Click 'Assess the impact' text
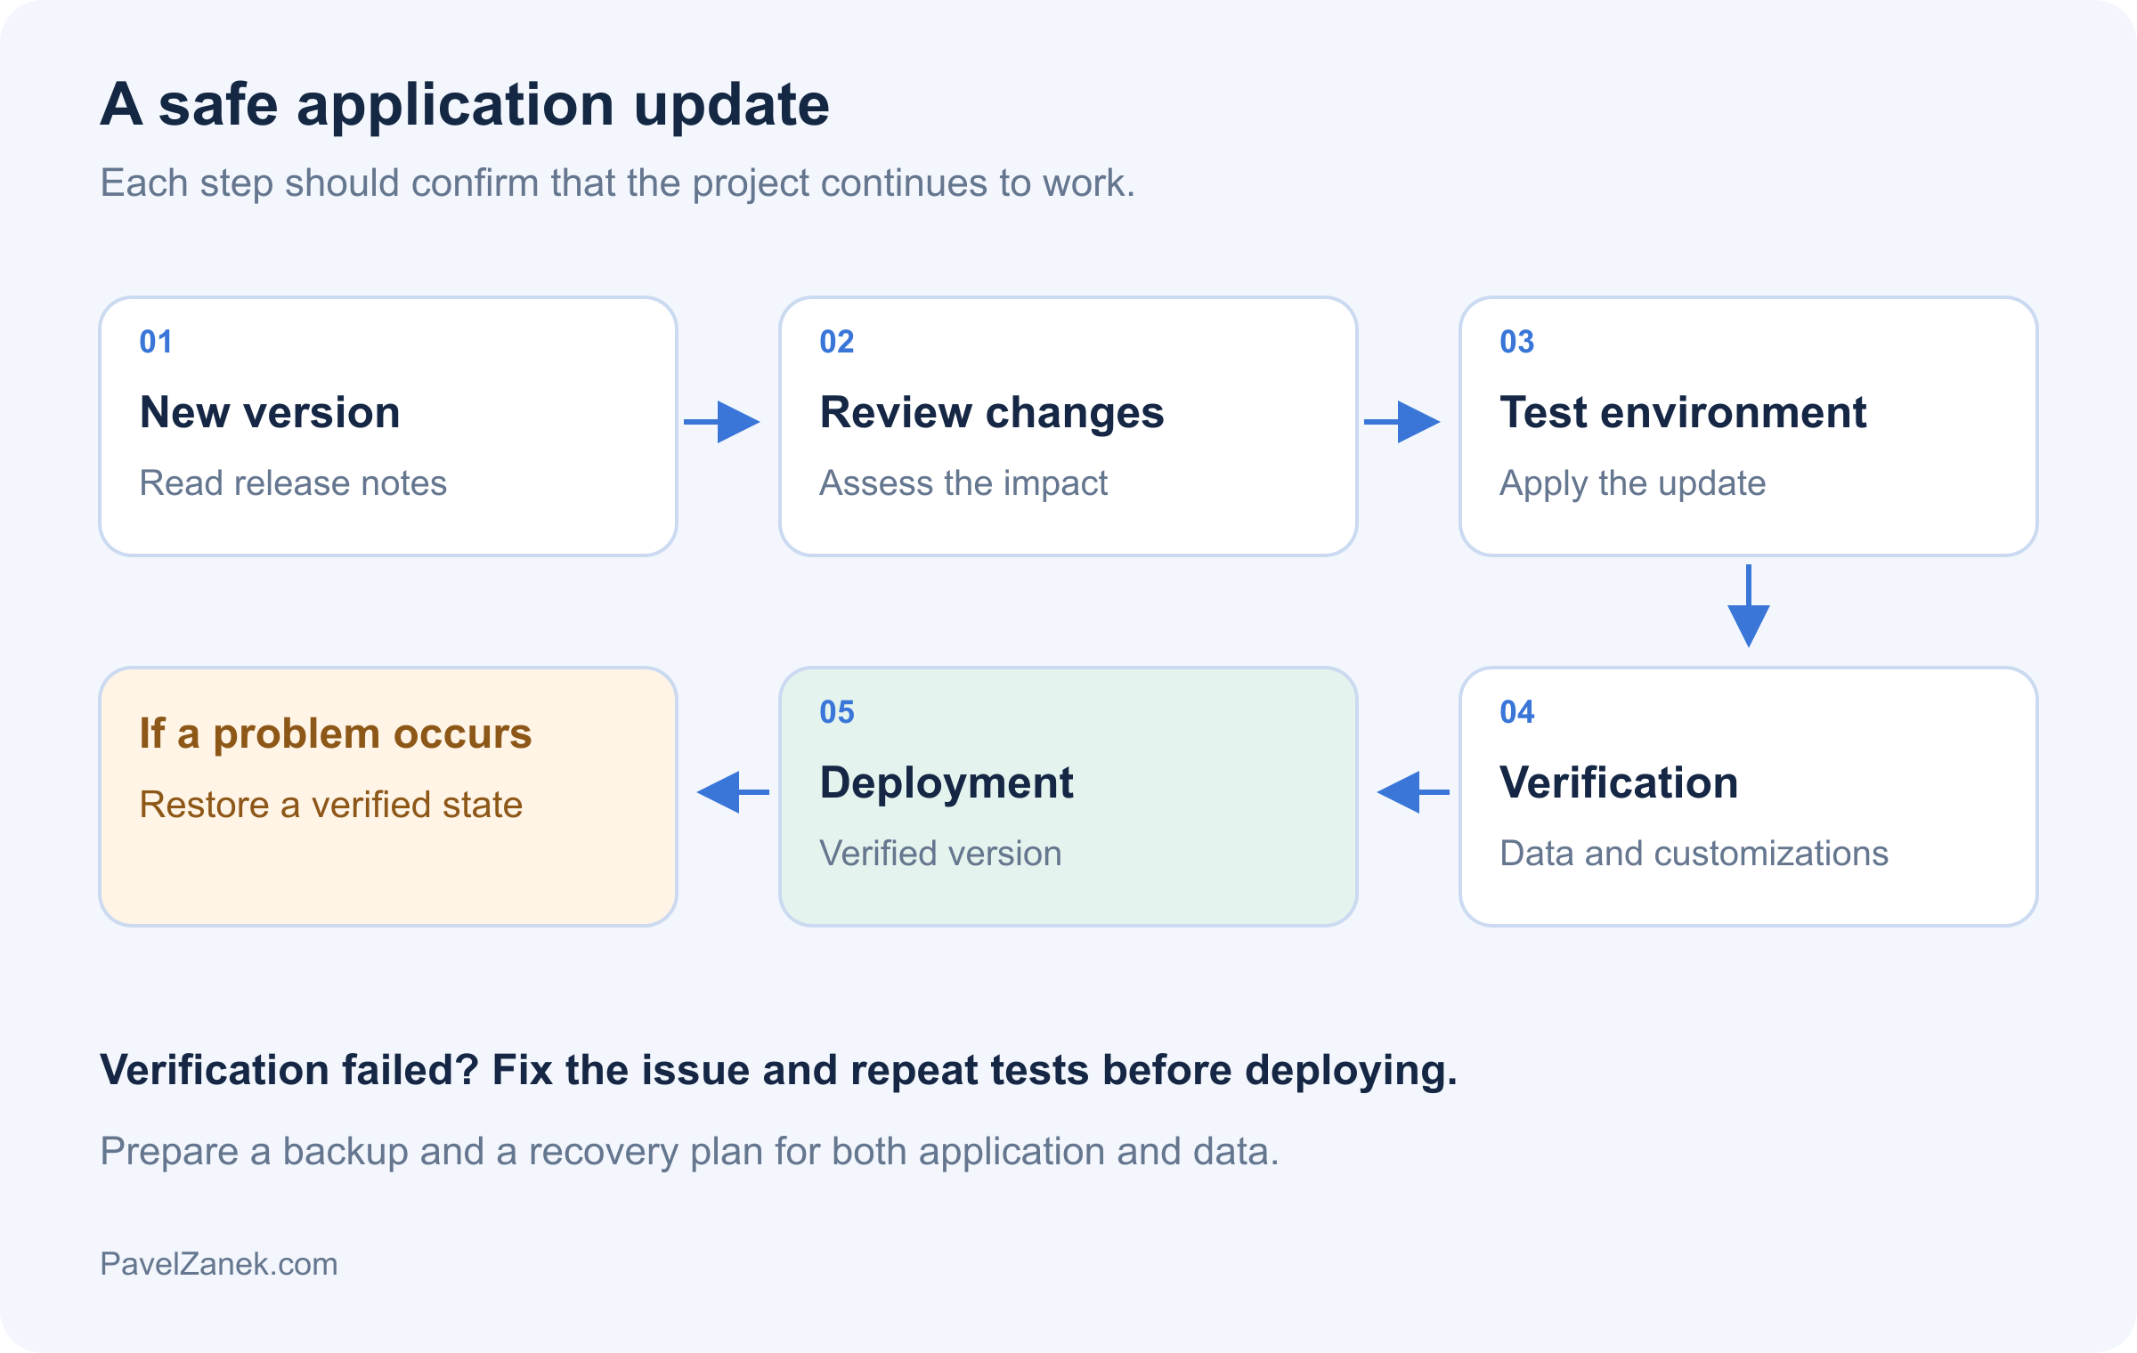 (x=963, y=484)
